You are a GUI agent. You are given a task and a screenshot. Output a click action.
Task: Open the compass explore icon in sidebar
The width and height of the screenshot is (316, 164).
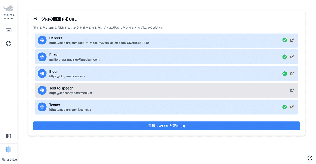tap(8, 43)
